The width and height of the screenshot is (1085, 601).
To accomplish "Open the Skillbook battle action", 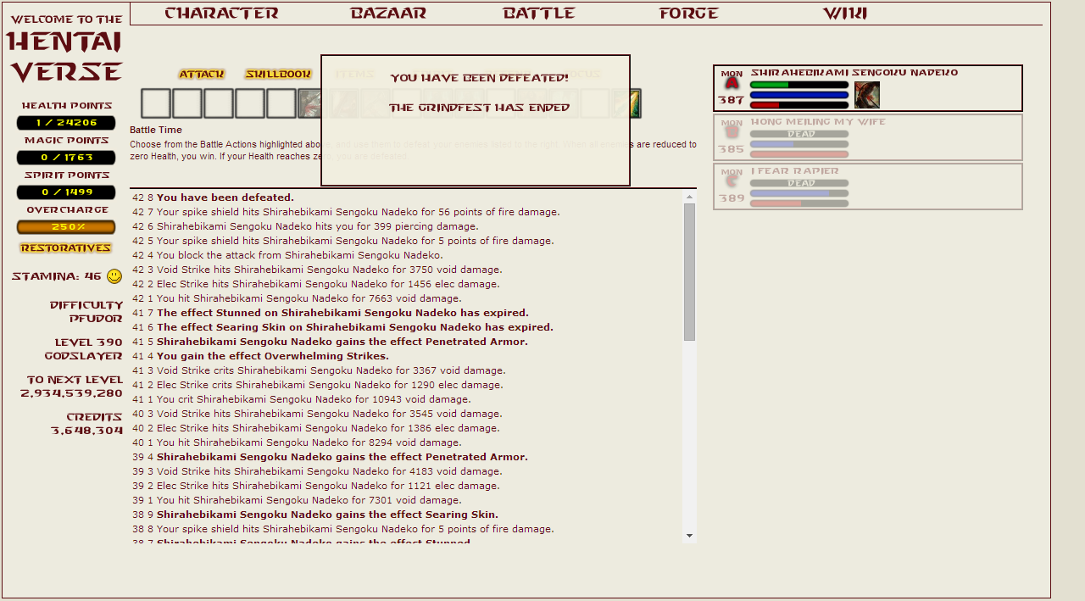I will click(279, 75).
